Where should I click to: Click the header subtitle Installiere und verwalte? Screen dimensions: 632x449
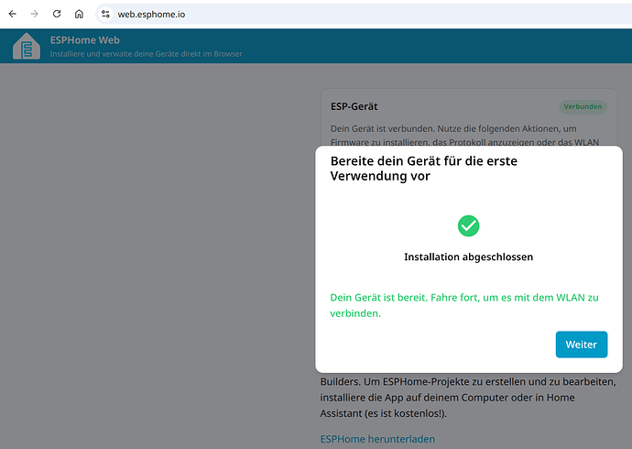pyautogui.click(x=146, y=54)
